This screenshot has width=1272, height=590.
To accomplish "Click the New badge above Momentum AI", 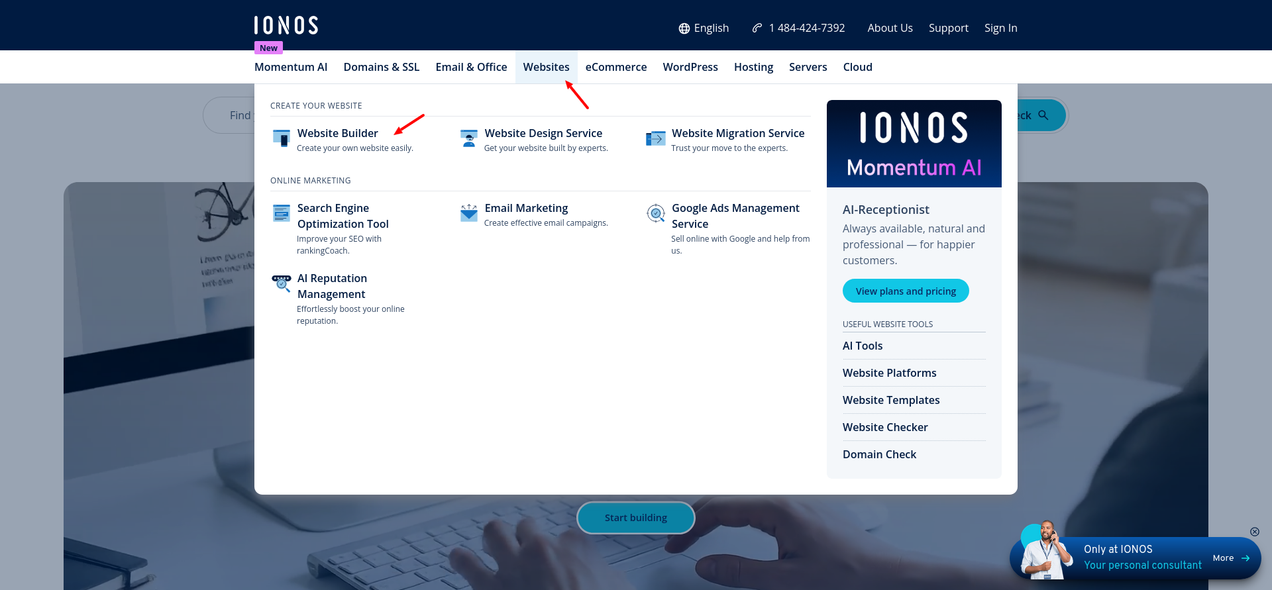I will pyautogui.click(x=268, y=48).
